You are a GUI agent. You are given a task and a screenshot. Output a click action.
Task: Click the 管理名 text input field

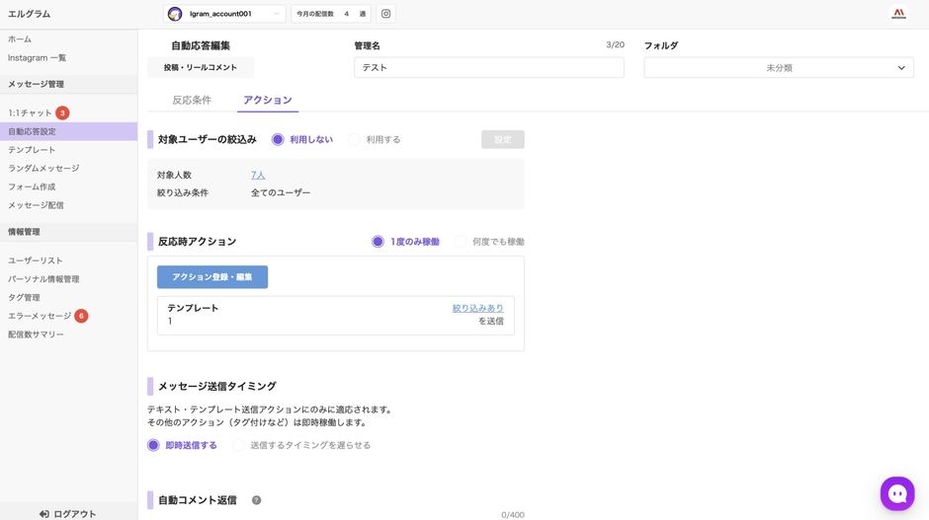(489, 68)
